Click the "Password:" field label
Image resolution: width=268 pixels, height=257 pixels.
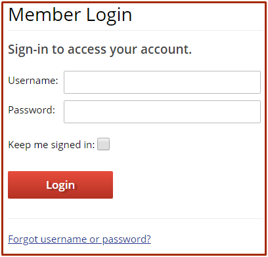(32, 110)
